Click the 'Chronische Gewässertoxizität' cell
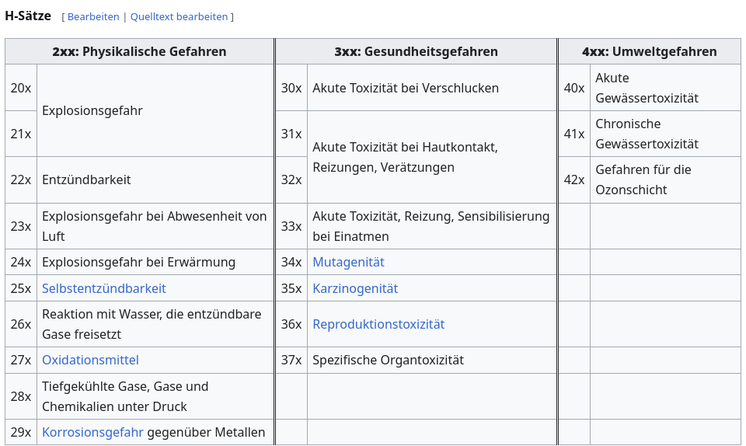The width and height of the screenshot is (746, 446). click(x=647, y=134)
